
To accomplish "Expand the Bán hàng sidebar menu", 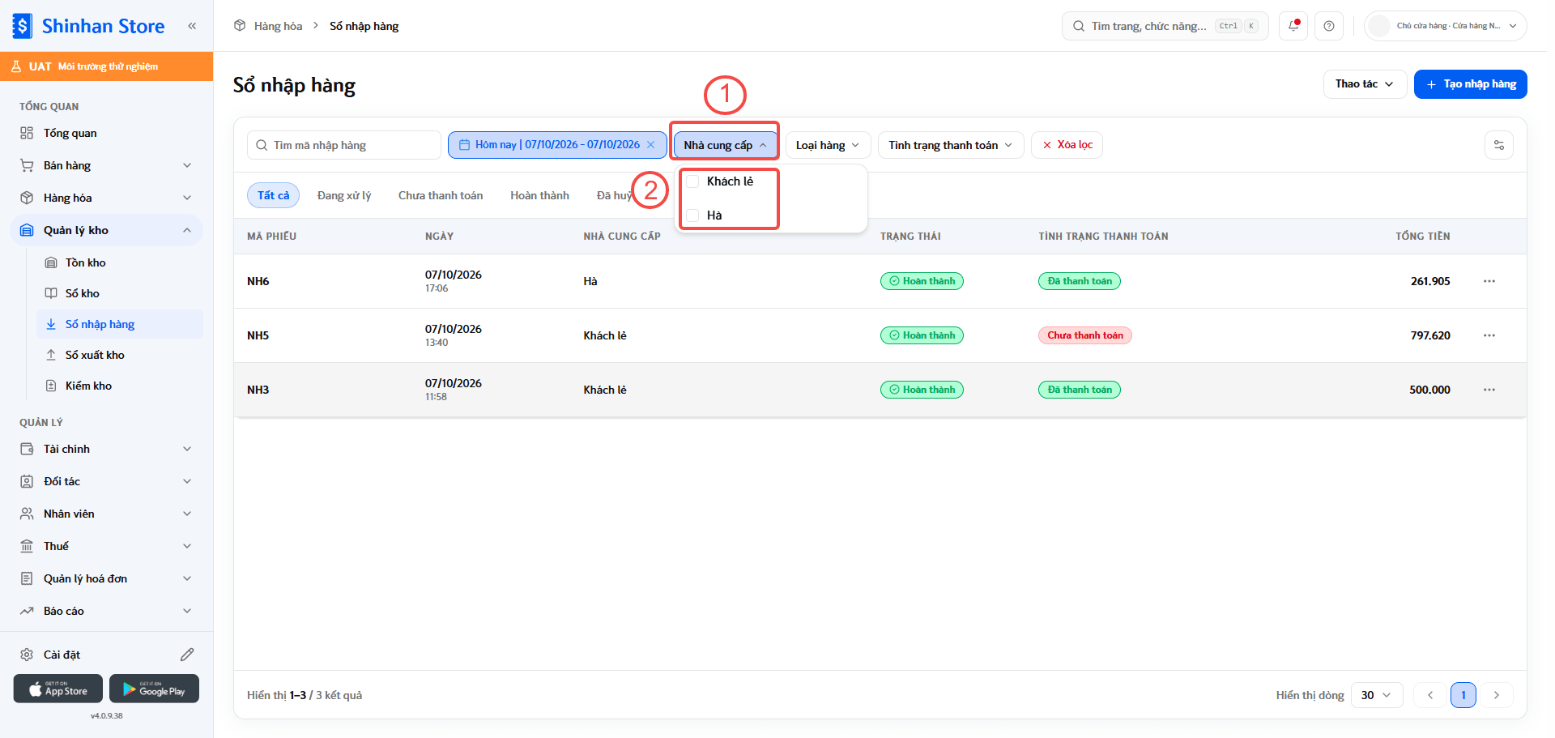I will click(107, 165).
